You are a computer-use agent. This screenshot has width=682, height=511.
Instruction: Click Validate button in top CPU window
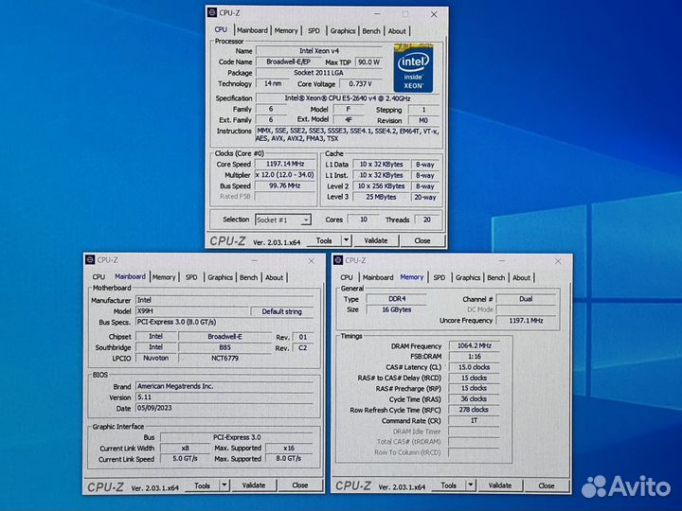tap(376, 240)
